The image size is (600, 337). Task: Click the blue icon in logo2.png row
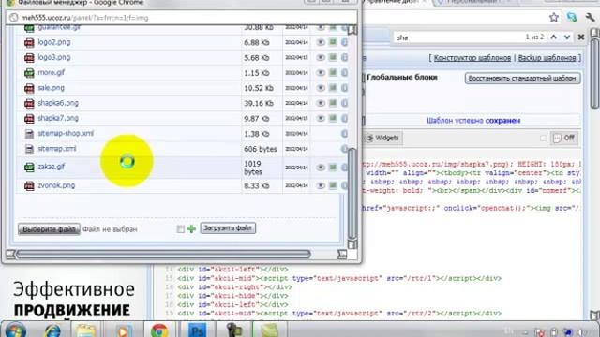pyautogui.click(x=344, y=42)
